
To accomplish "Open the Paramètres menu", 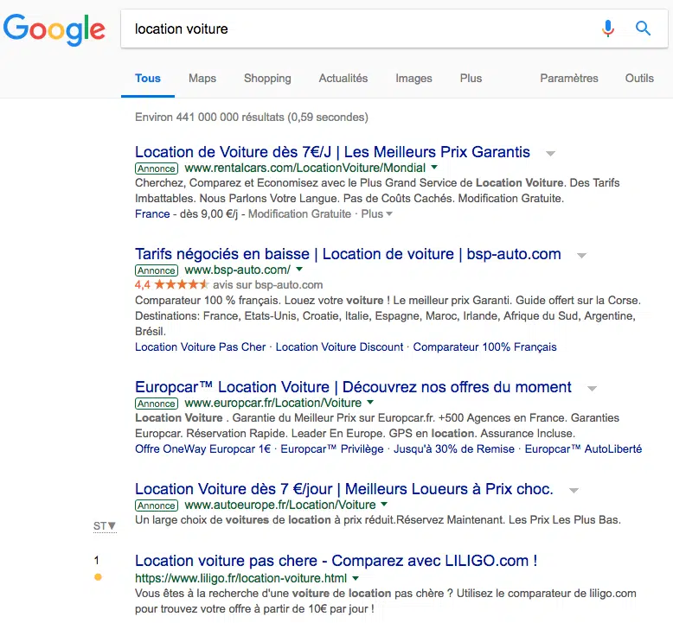I will point(568,79).
